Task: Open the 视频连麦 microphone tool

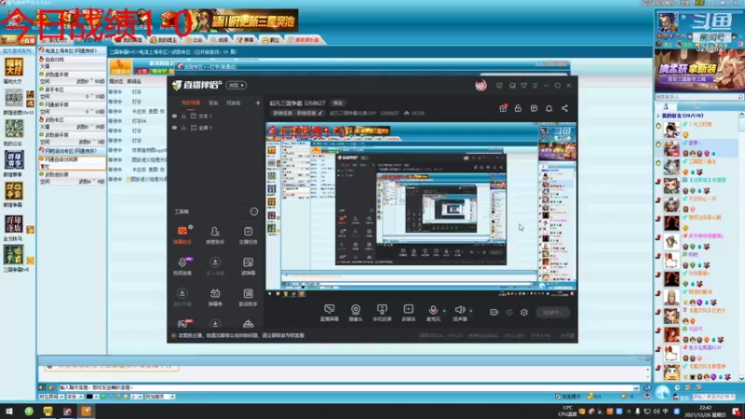Action: (182, 266)
